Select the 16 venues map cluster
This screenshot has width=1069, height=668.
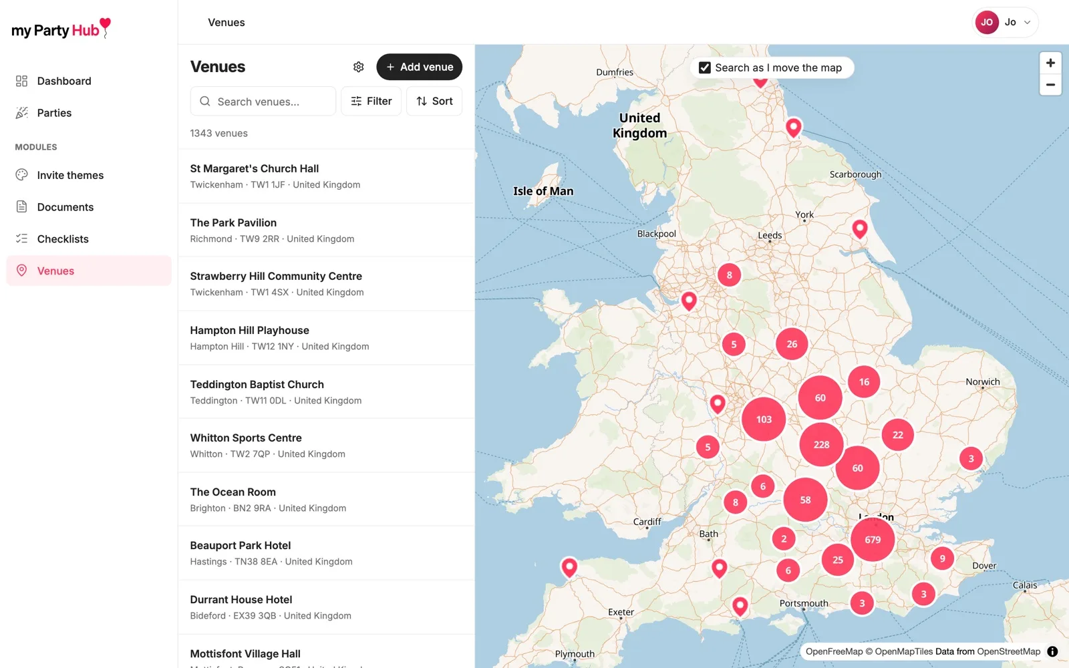(864, 382)
